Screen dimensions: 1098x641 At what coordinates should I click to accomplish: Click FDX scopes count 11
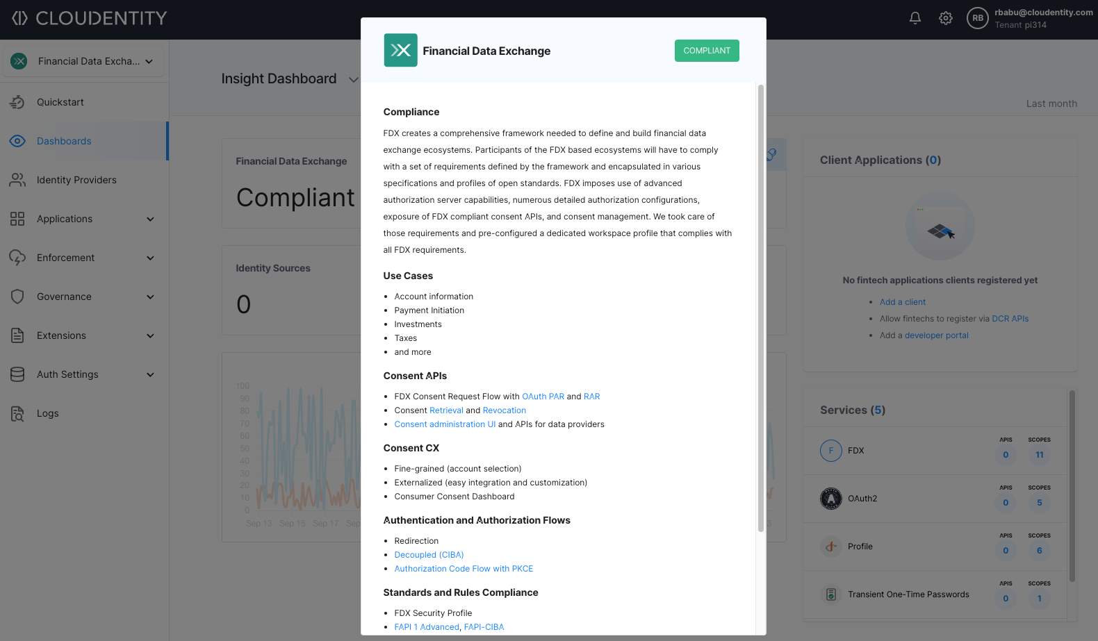(1040, 455)
